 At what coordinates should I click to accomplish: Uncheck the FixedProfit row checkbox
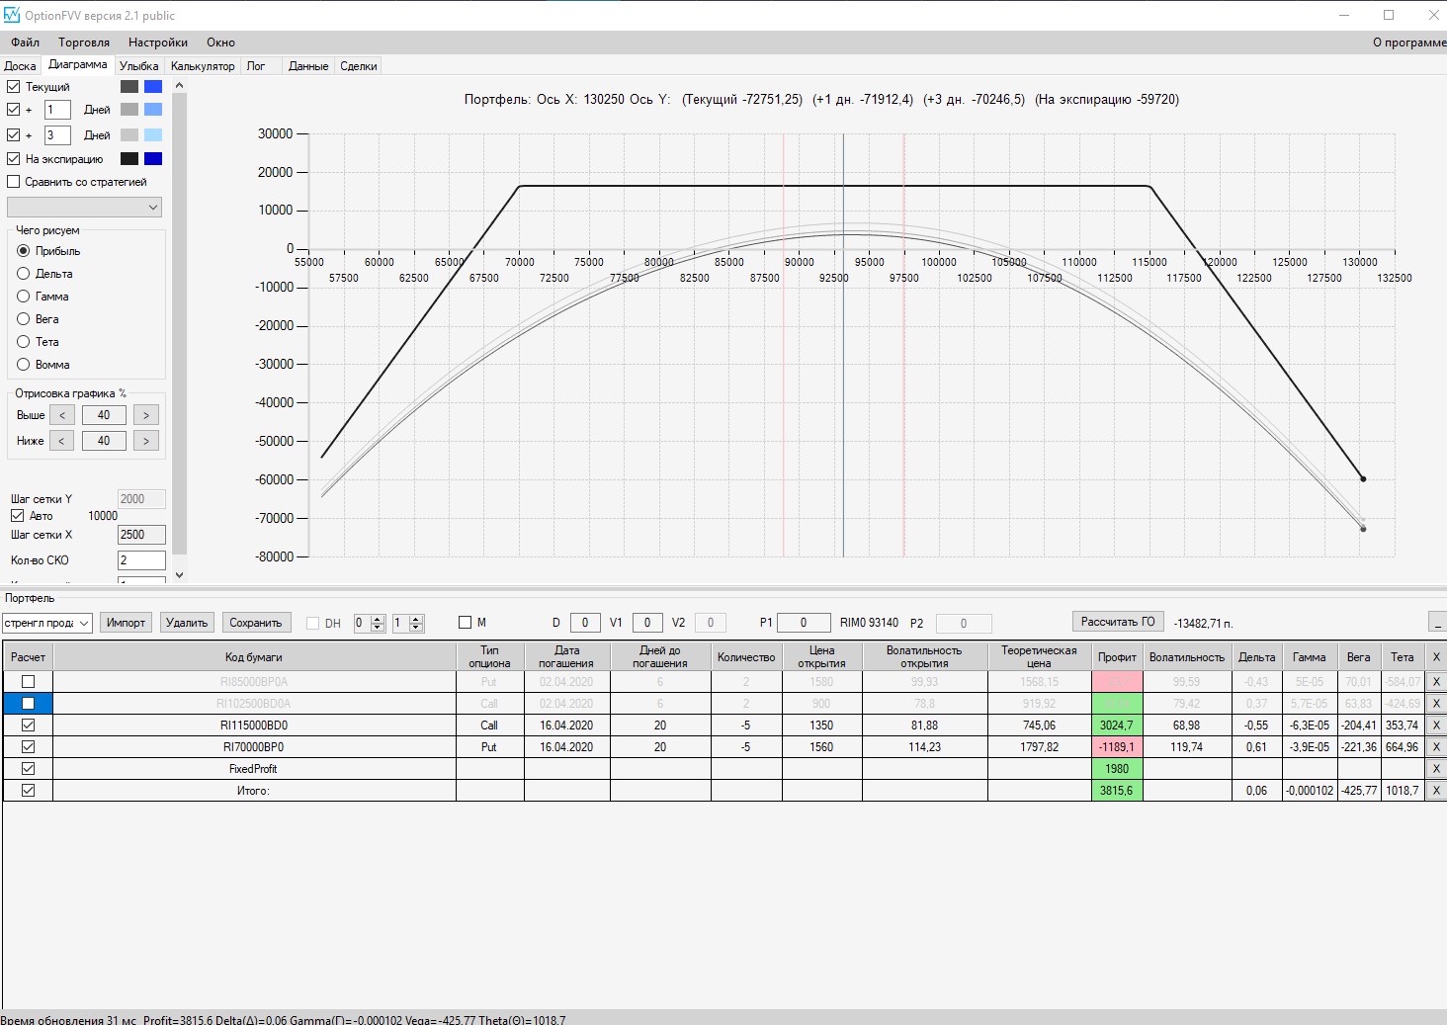point(29,769)
